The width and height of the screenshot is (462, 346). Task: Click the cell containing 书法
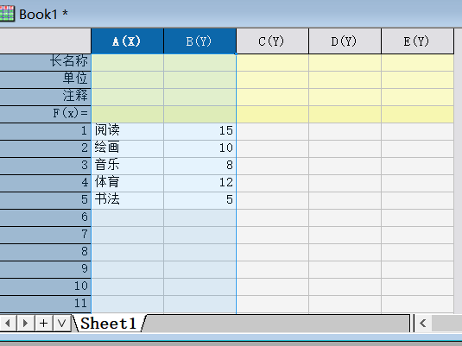pyautogui.click(x=127, y=200)
